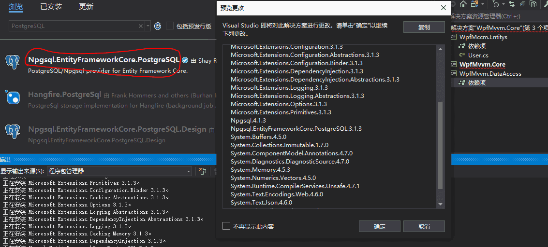
Task: Click the show all files icon
Action: pos(533,4)
